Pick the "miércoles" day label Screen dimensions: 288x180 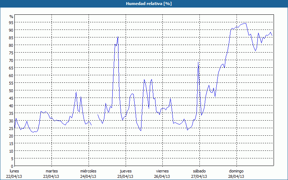click(88, 171)
